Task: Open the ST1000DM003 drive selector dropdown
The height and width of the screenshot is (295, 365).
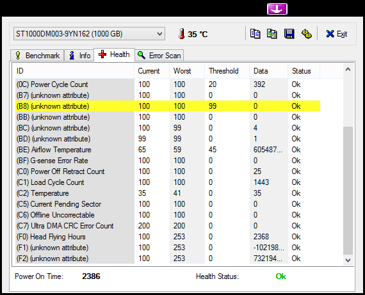Action: pos(89,34)
